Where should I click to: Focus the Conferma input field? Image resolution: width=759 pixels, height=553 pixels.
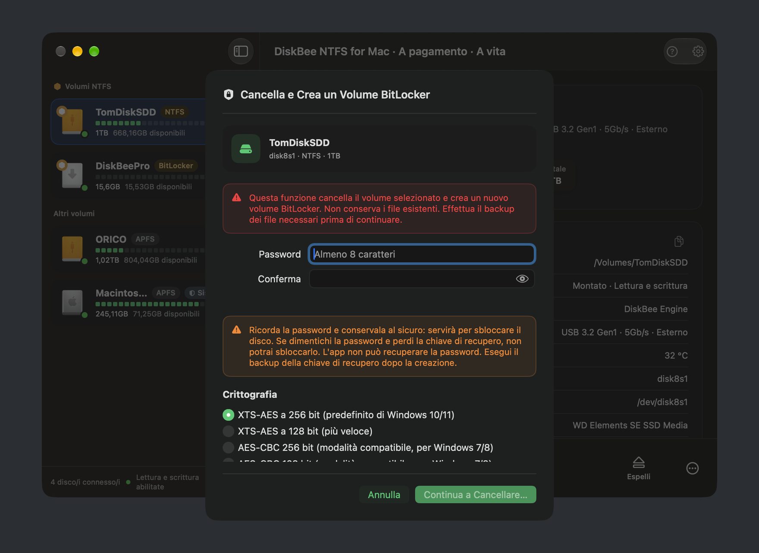pyautogui.click(x=422, y=279)
